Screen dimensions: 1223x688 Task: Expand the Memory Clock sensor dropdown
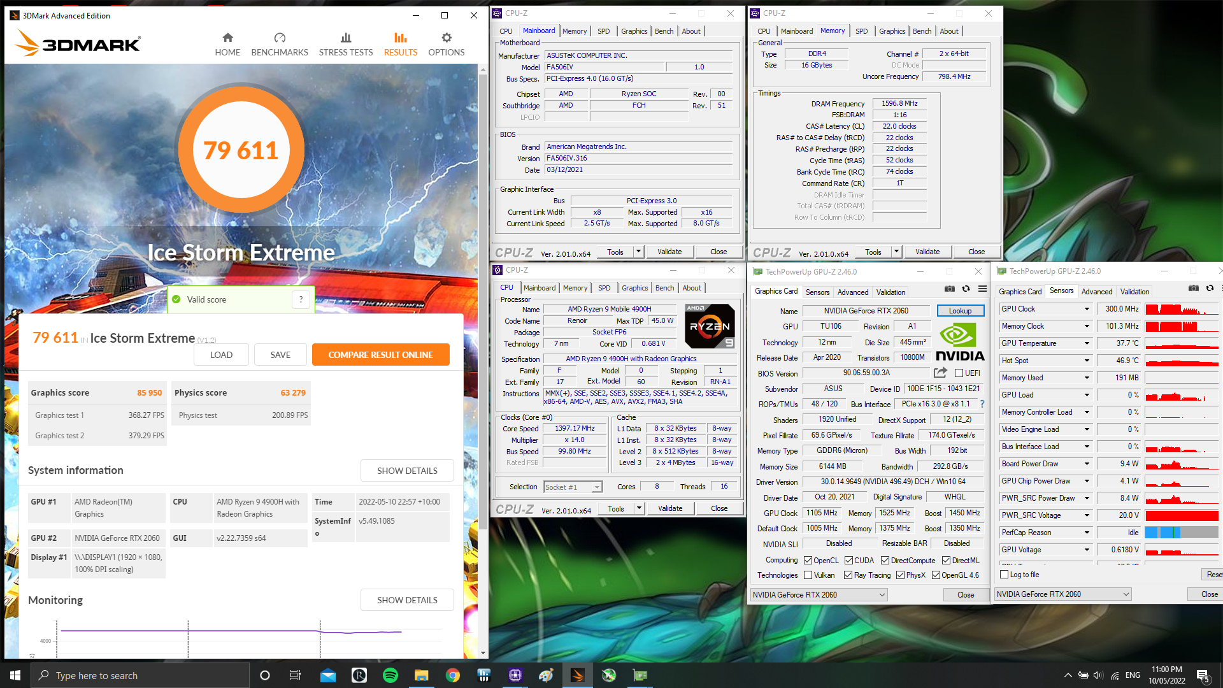pyautogui.click(x=1087, y=326)
